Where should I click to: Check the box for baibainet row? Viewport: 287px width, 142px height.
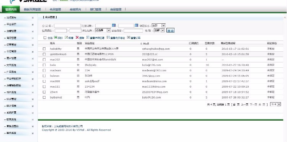(44, 97)
